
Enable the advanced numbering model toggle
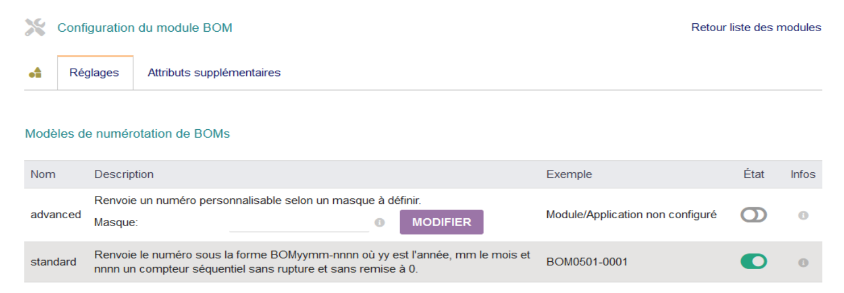(753, 215)
